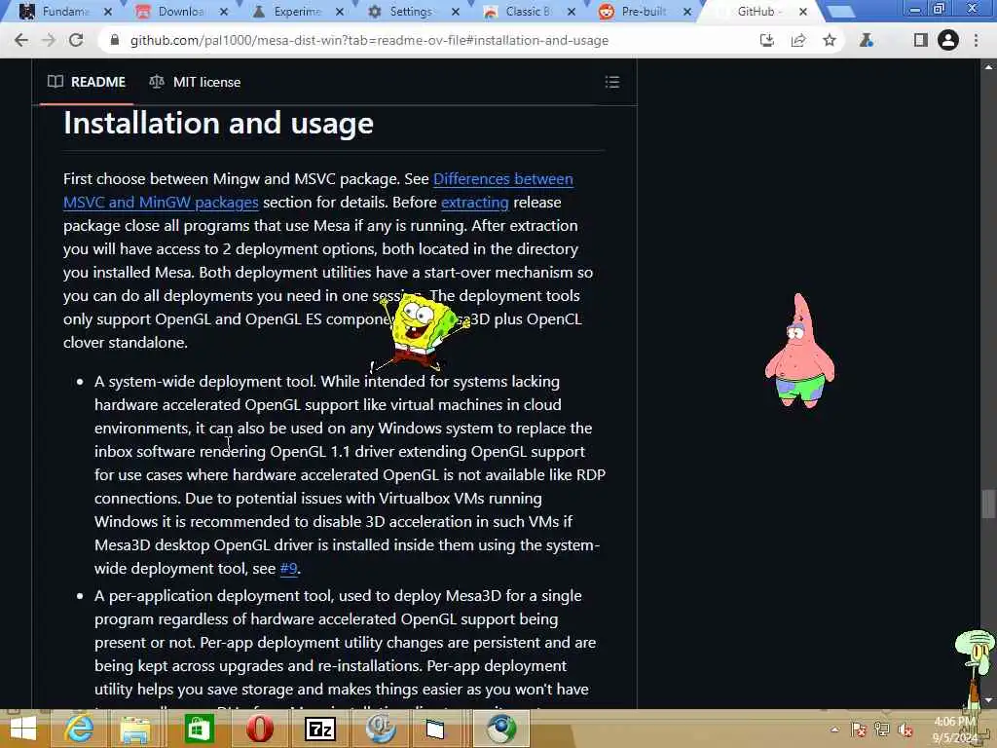Open the Windows Store taskbar icon
The width and height of the screenshot is (997, 748).
click(199, 729)
